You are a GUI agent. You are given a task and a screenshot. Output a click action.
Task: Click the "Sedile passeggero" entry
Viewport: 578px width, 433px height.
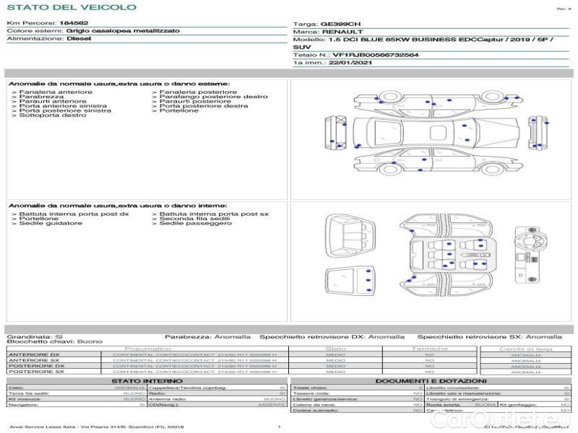coord(196,223)
